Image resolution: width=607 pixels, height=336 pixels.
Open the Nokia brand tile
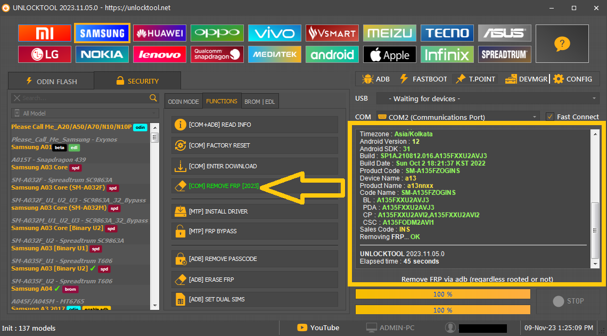(x=102, y=54)
